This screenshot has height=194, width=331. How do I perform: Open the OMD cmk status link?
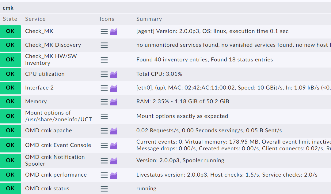pos(47,189)
